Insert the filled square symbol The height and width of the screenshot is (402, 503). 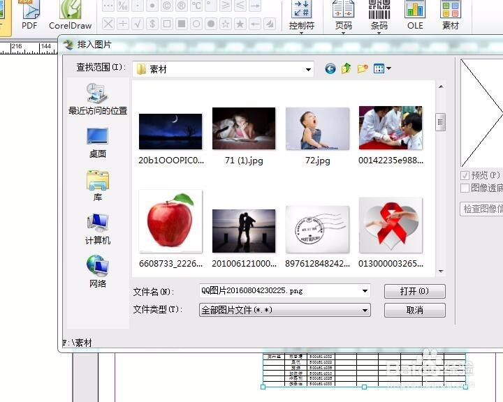click(x=182, y=24)
